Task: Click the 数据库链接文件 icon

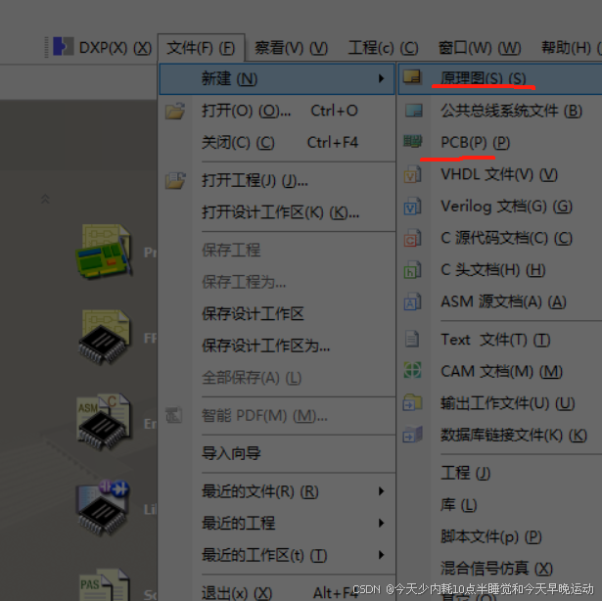Action: point(413,435)
